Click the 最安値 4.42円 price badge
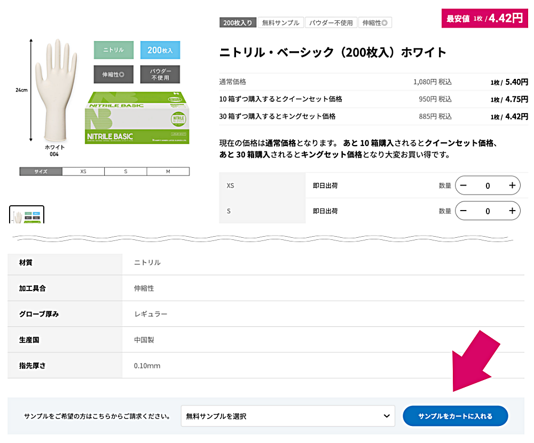The image size is (534, 443). click(x=484, y=18)
